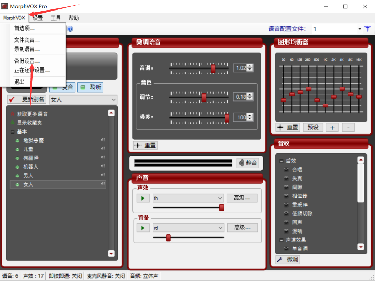Click the signal bars icon on 女人 row
375x281 pixels.
(x=103, y=183)
